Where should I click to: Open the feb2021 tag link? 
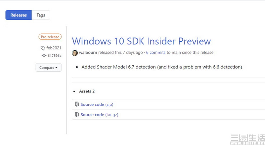coord(54,48)
